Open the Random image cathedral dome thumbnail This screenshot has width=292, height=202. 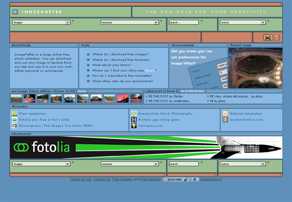[x=255, y=68]
